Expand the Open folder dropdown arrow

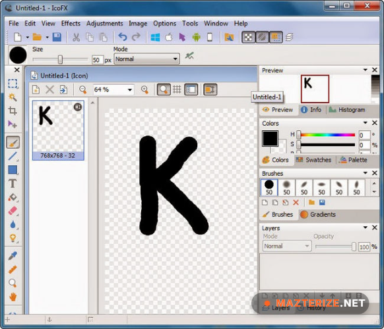47,38
